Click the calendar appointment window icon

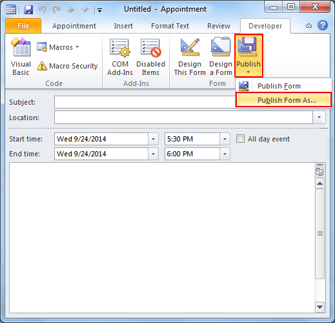pyautogui.click(x=11, y=10)
